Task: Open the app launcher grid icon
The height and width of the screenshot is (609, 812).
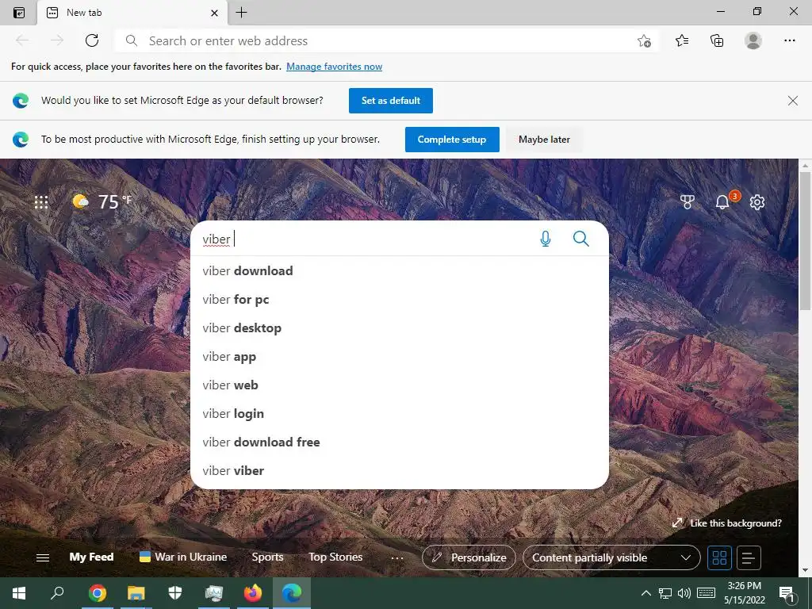Action: pyautogui.click(x=41, y=202)
